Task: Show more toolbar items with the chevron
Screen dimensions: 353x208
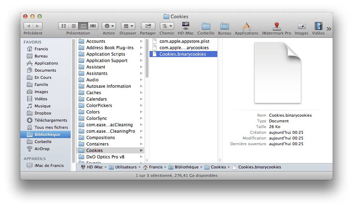Action: 329,29
